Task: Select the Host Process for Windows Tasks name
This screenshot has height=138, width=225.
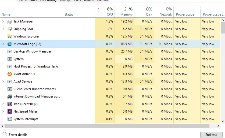Action: pos(36,66)
